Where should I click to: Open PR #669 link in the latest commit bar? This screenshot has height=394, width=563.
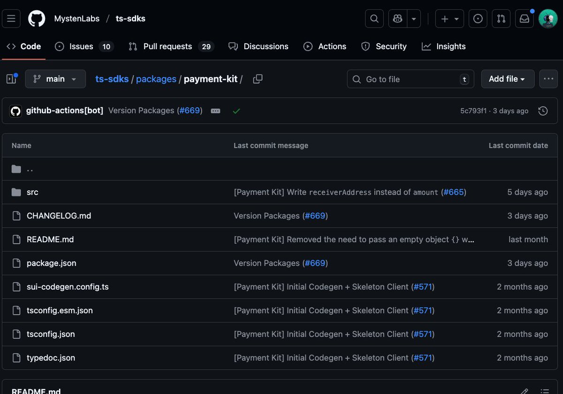(190, 111)
